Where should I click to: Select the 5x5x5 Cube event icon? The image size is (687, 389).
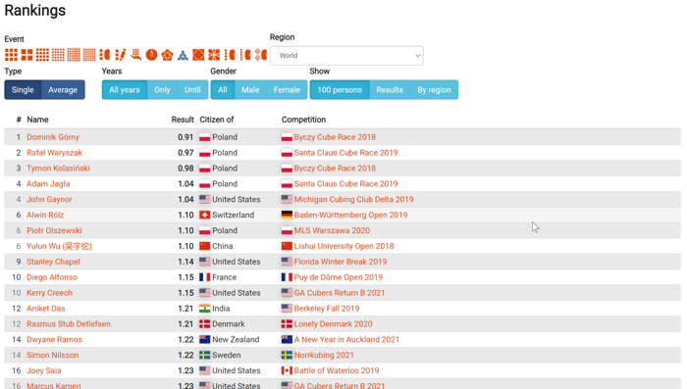[58, 55]
